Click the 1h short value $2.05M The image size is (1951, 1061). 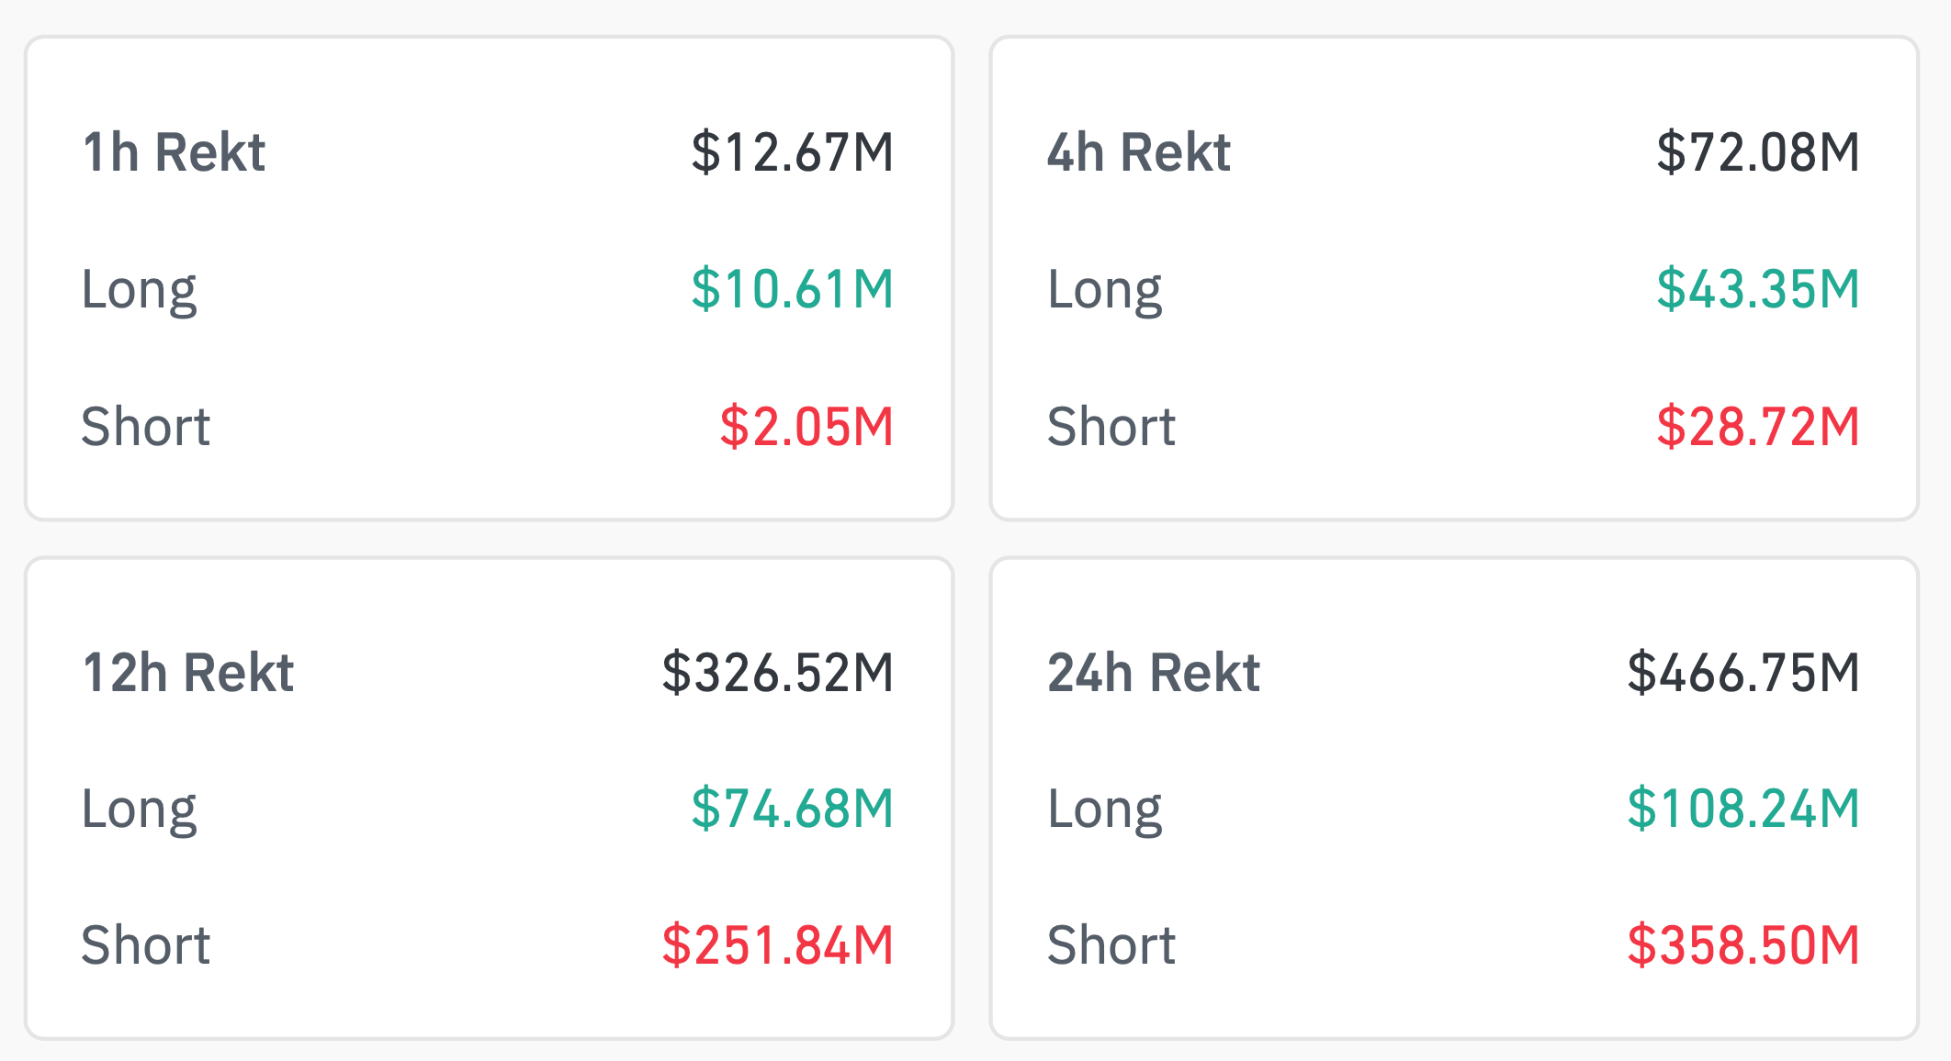[806, 427]
